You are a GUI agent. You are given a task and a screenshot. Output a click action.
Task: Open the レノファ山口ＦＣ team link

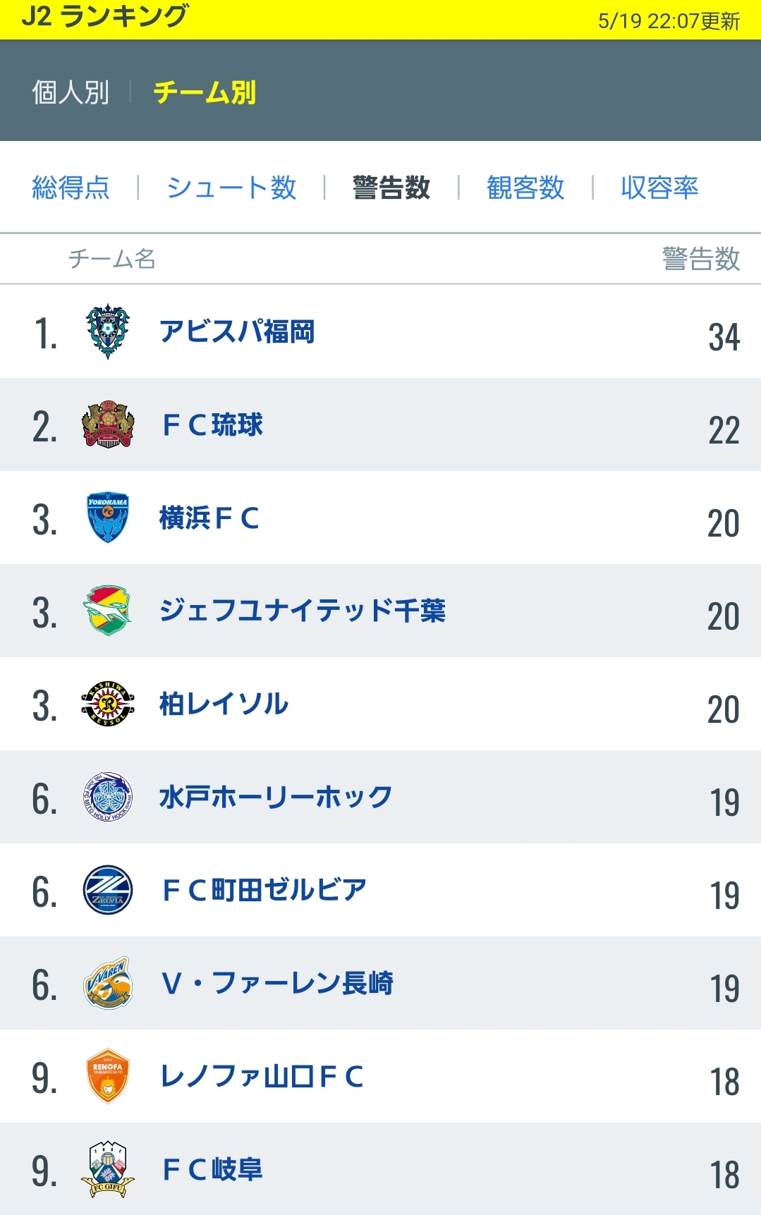(262, 1076)
